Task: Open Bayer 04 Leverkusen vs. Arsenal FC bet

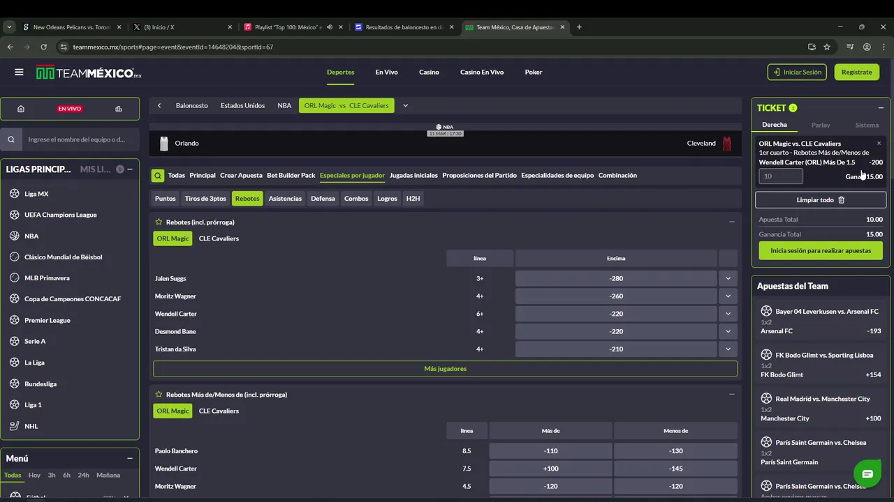Action: coord(821,321)
